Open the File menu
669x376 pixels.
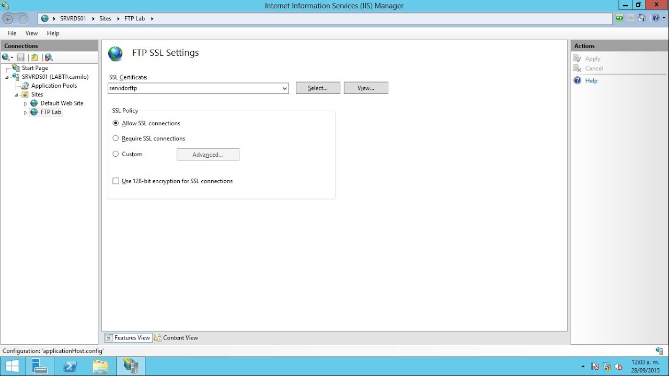(x=11, y=33)
